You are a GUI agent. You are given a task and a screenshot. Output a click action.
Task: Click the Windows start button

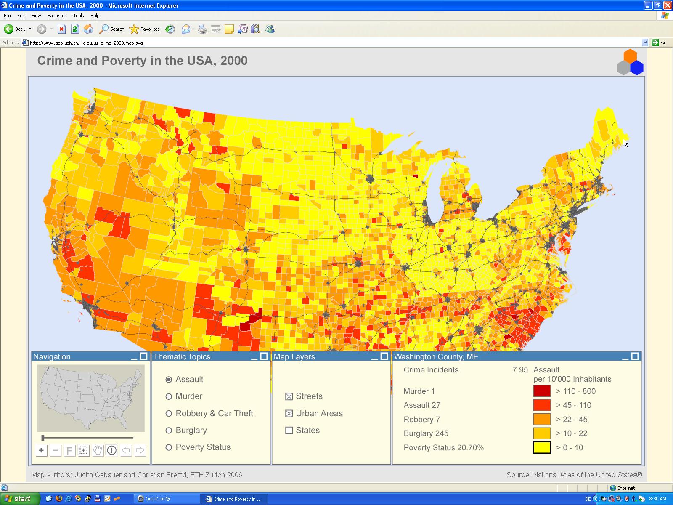point(20,499)
